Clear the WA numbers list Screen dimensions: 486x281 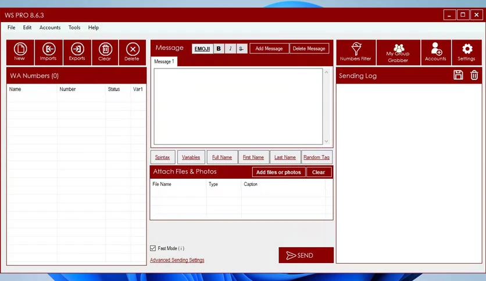(105, 52)
